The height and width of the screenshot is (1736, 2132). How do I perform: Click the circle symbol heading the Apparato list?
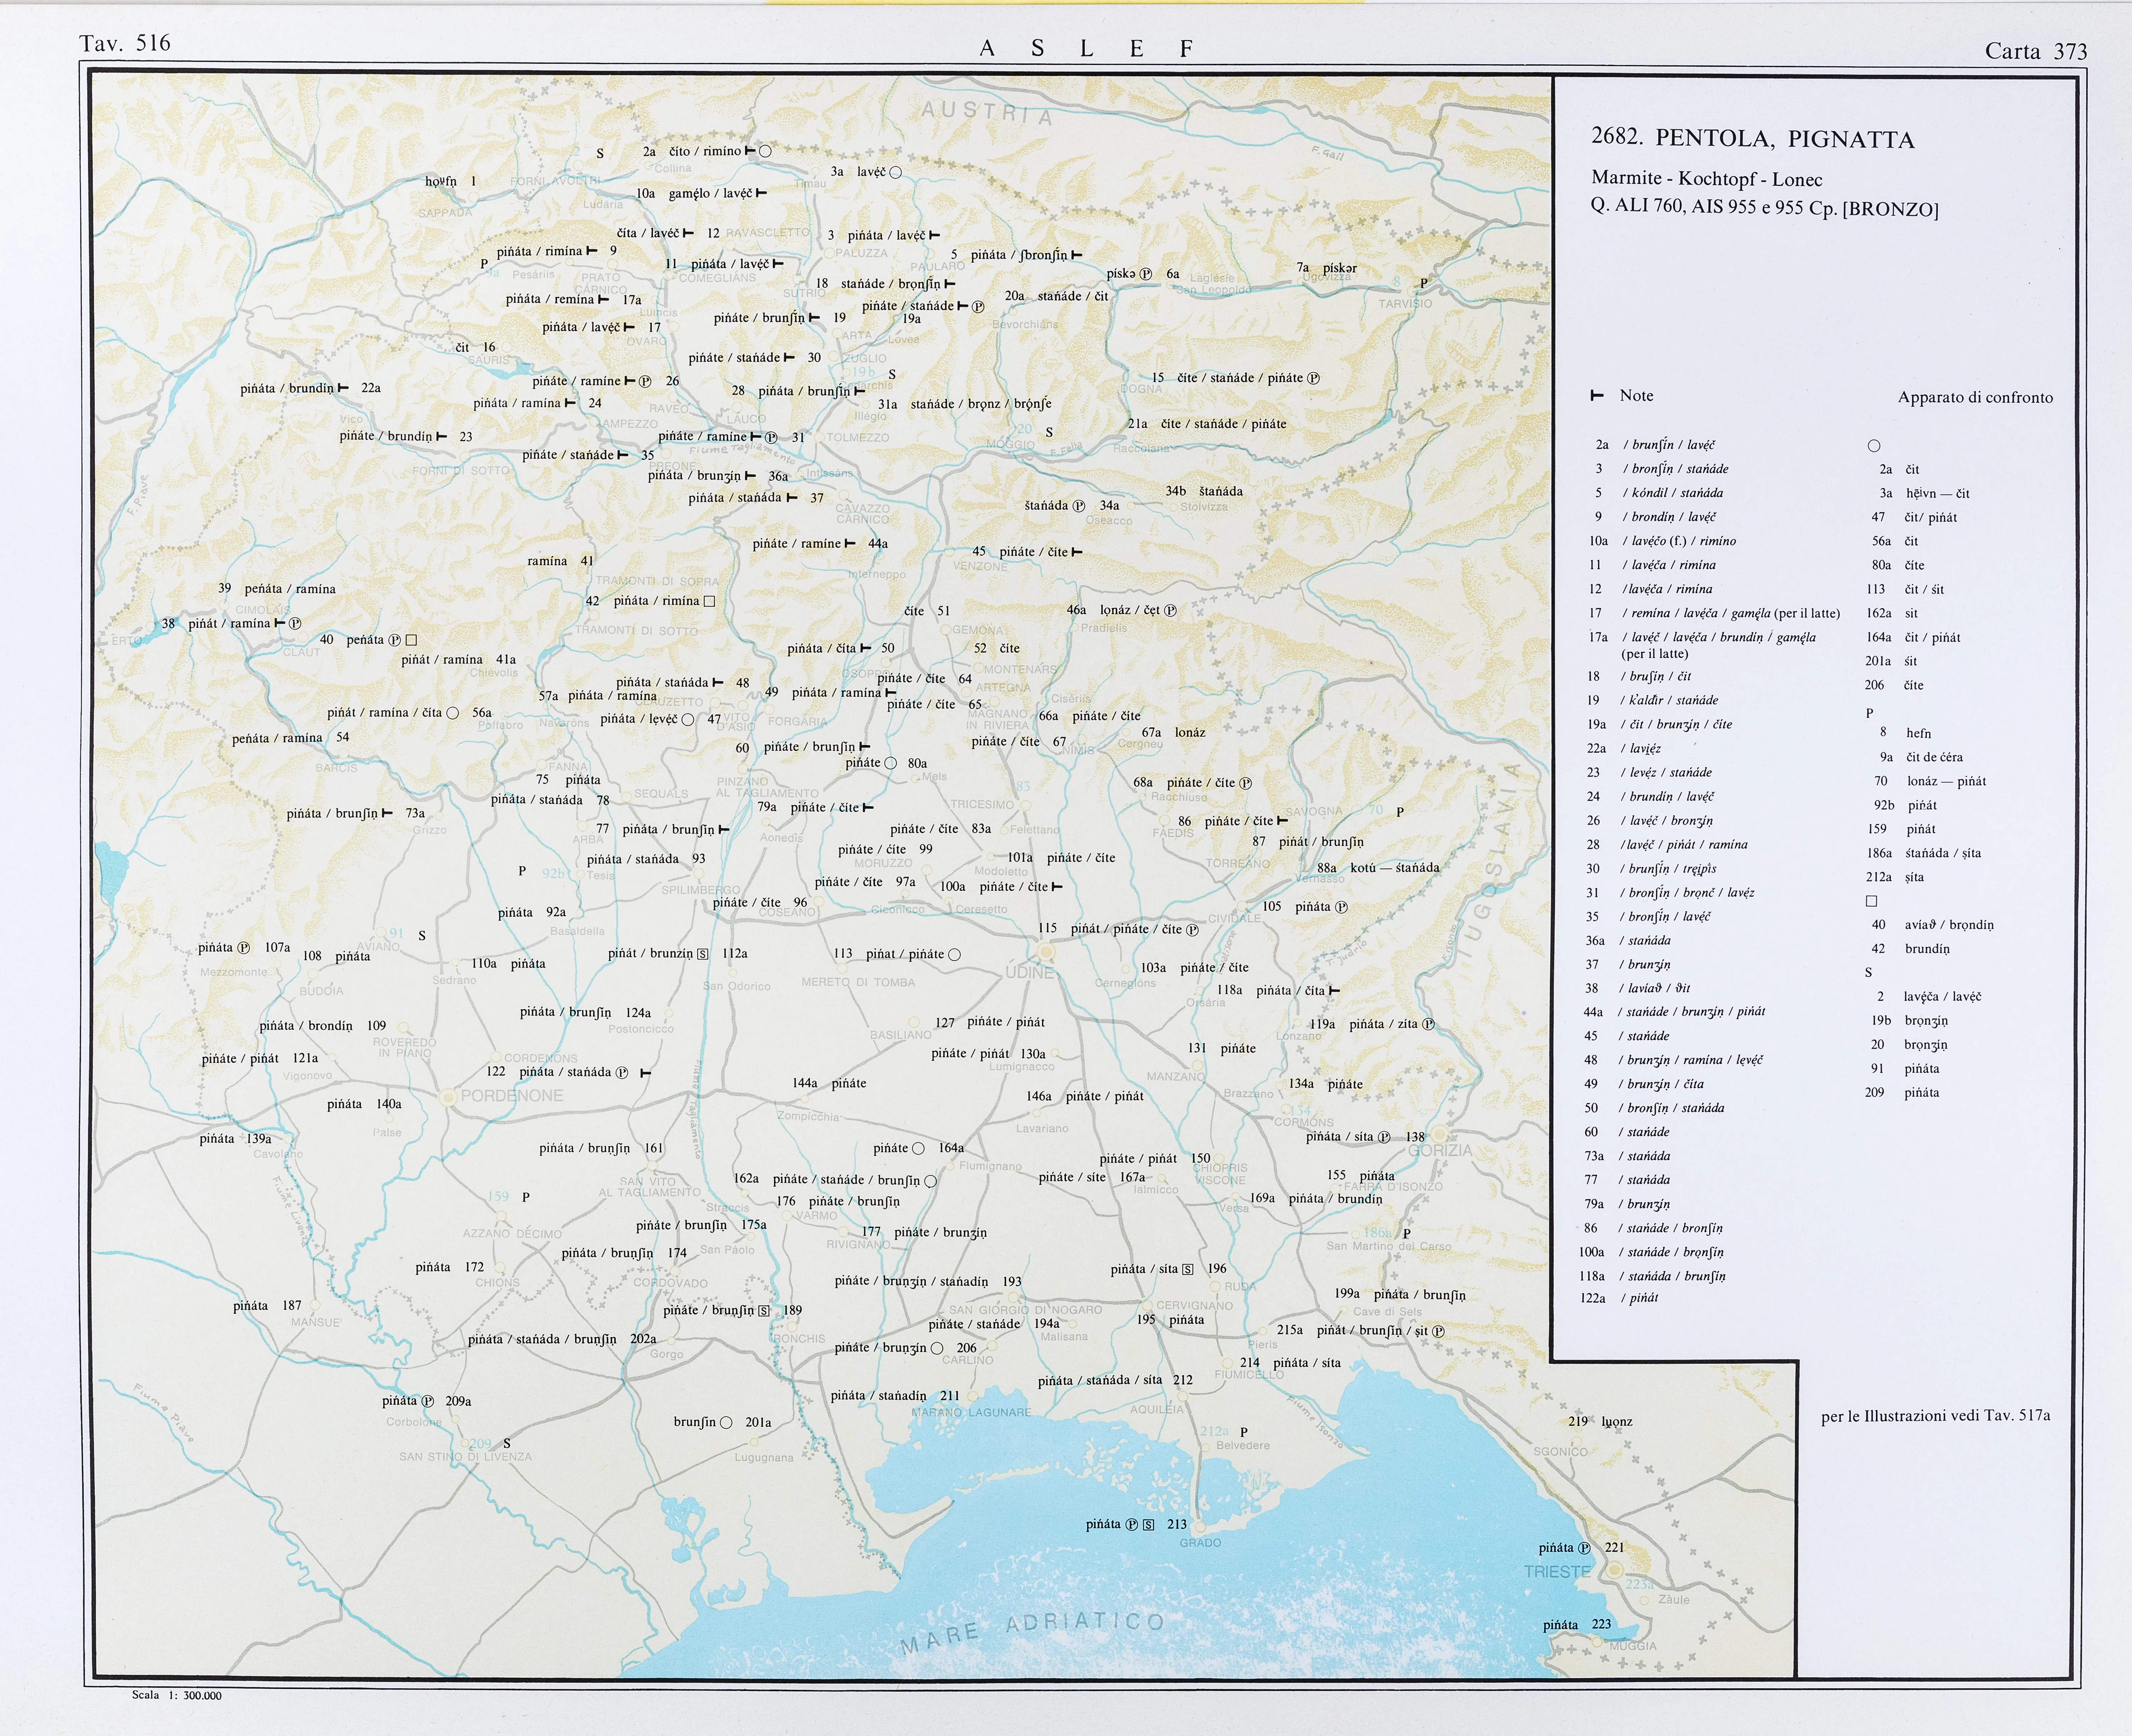click(1874, 446)
